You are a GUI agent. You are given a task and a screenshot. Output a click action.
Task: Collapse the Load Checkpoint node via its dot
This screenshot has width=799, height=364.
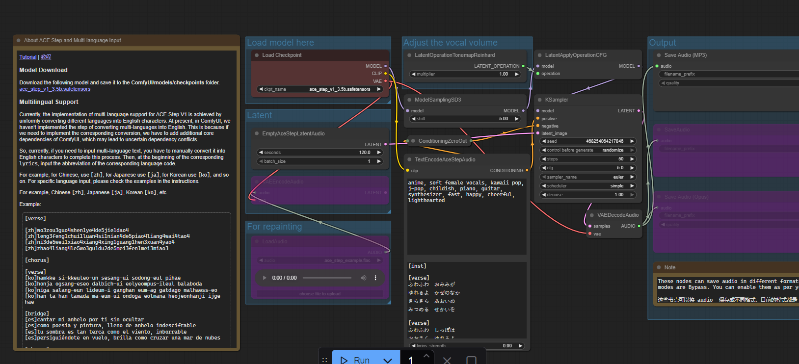tap(257, 55)
